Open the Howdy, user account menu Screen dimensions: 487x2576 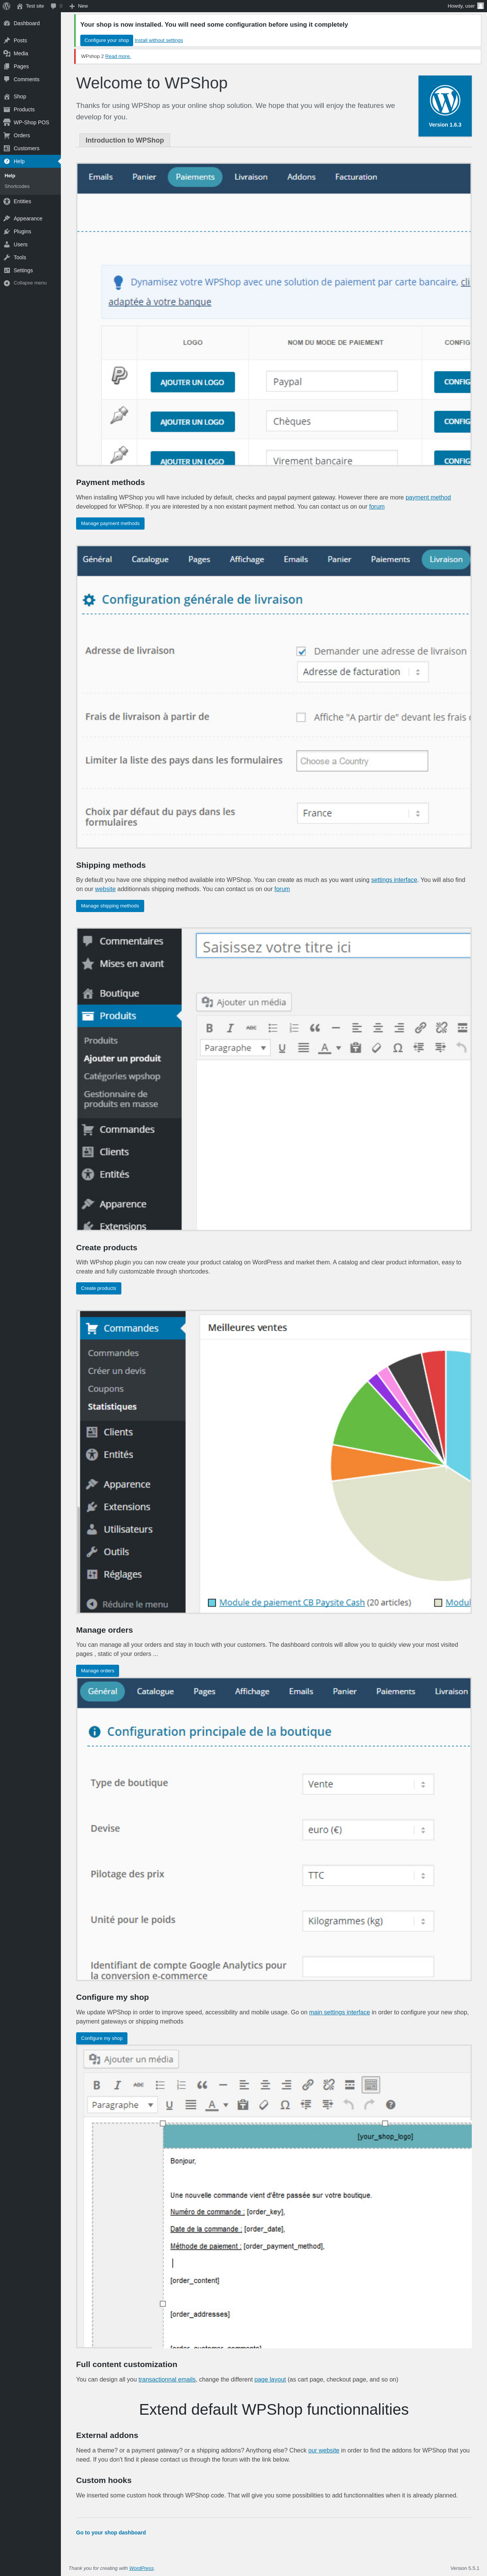[465, 6]
